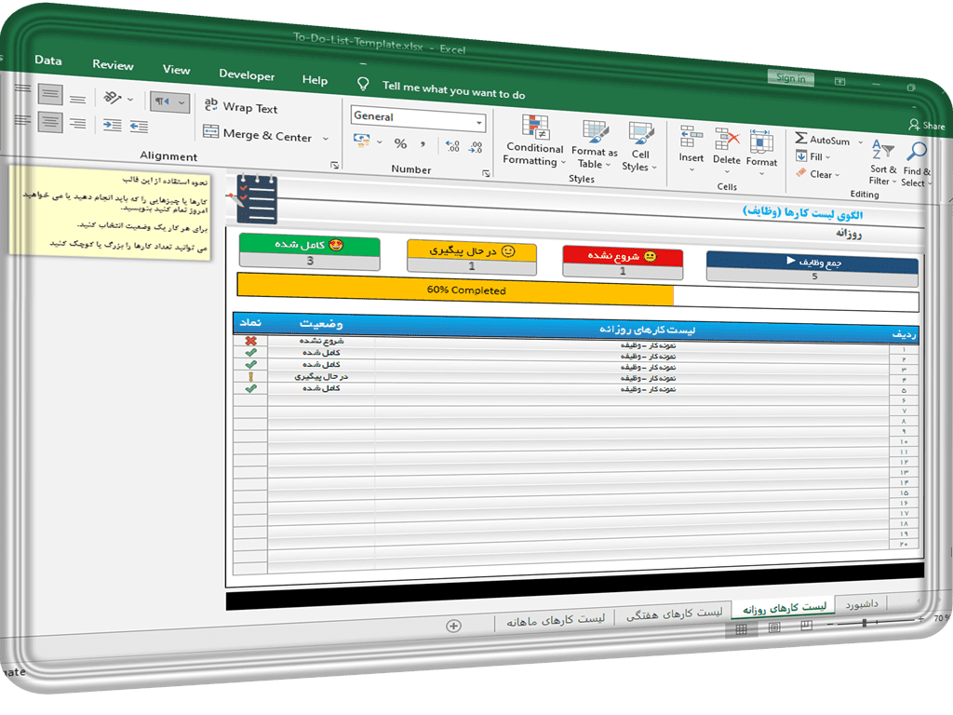Open Number format dialog launcher
Image resolution: width=953 pixels, height=715 pixels.
(486, 173)
